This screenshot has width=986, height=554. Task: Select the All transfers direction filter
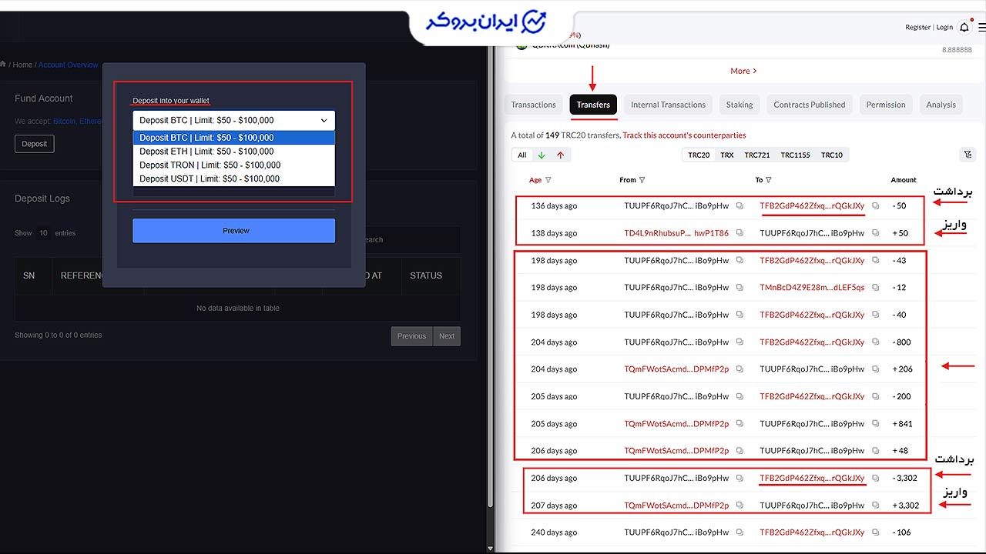pyautogui.click(x=522, y=155)
